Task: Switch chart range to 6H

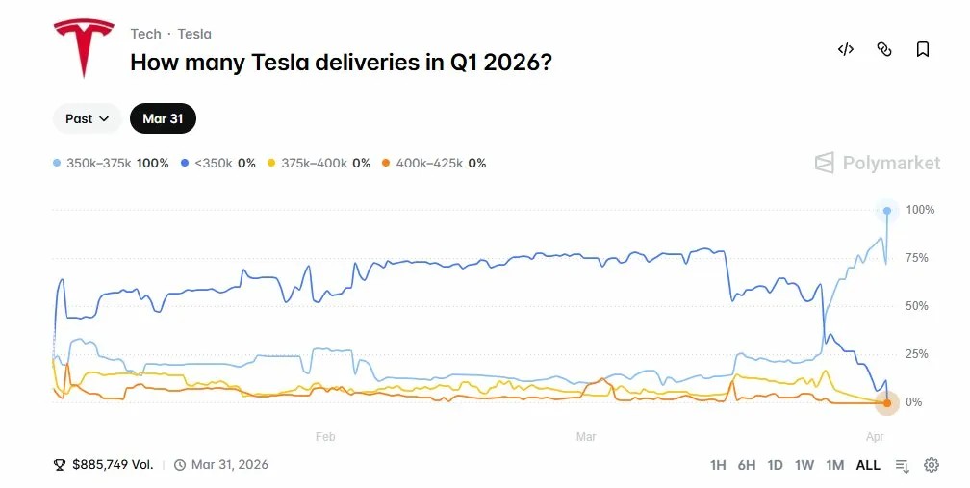Action: (747, 465)
